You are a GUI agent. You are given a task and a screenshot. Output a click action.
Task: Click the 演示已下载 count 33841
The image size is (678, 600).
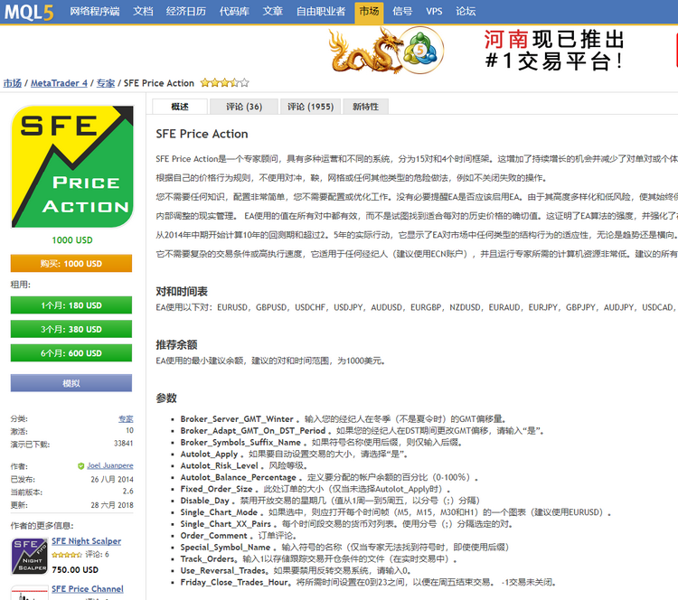(124, 444)
